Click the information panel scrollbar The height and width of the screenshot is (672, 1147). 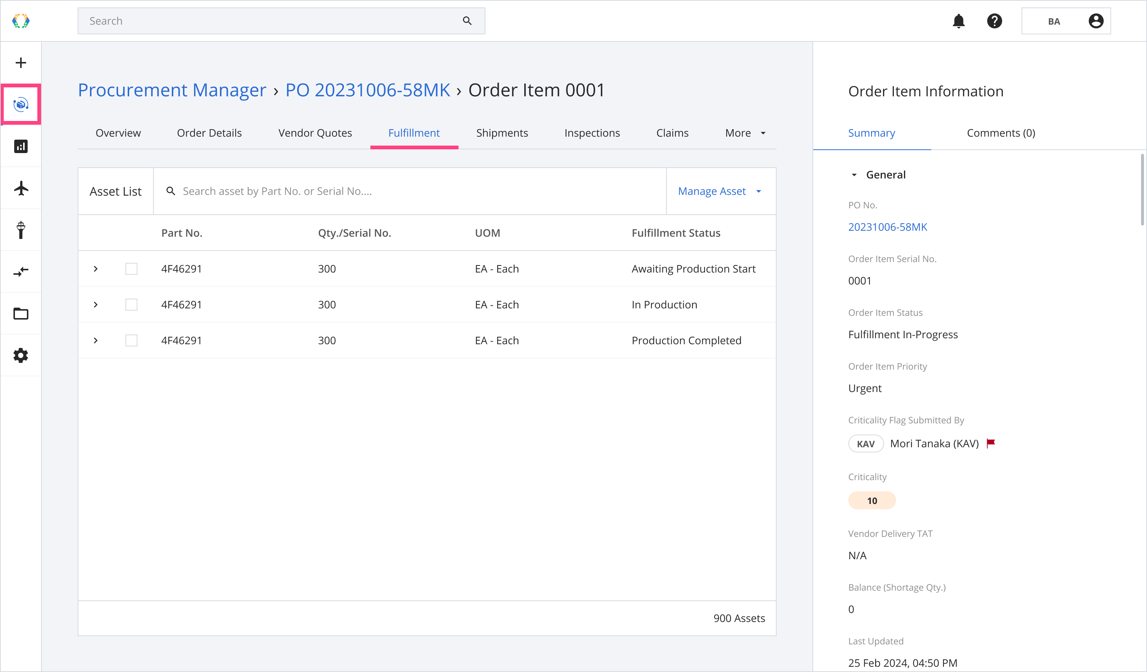[1142, 189]
